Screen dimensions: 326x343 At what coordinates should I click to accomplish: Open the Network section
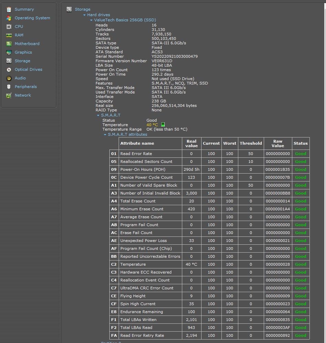[23, 95]
